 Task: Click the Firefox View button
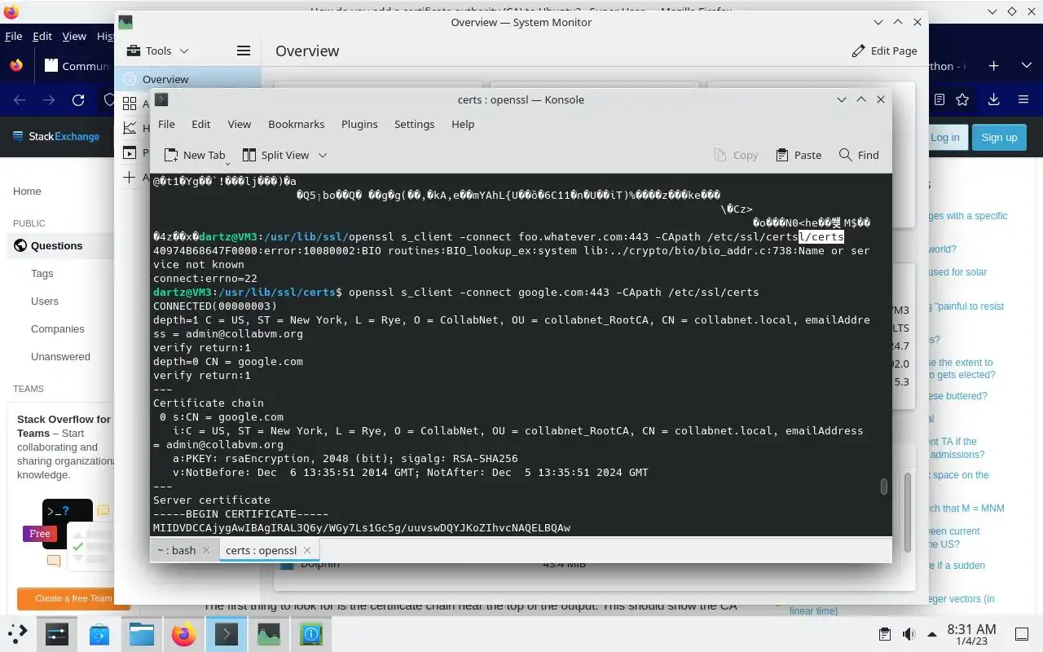(16, 66)
